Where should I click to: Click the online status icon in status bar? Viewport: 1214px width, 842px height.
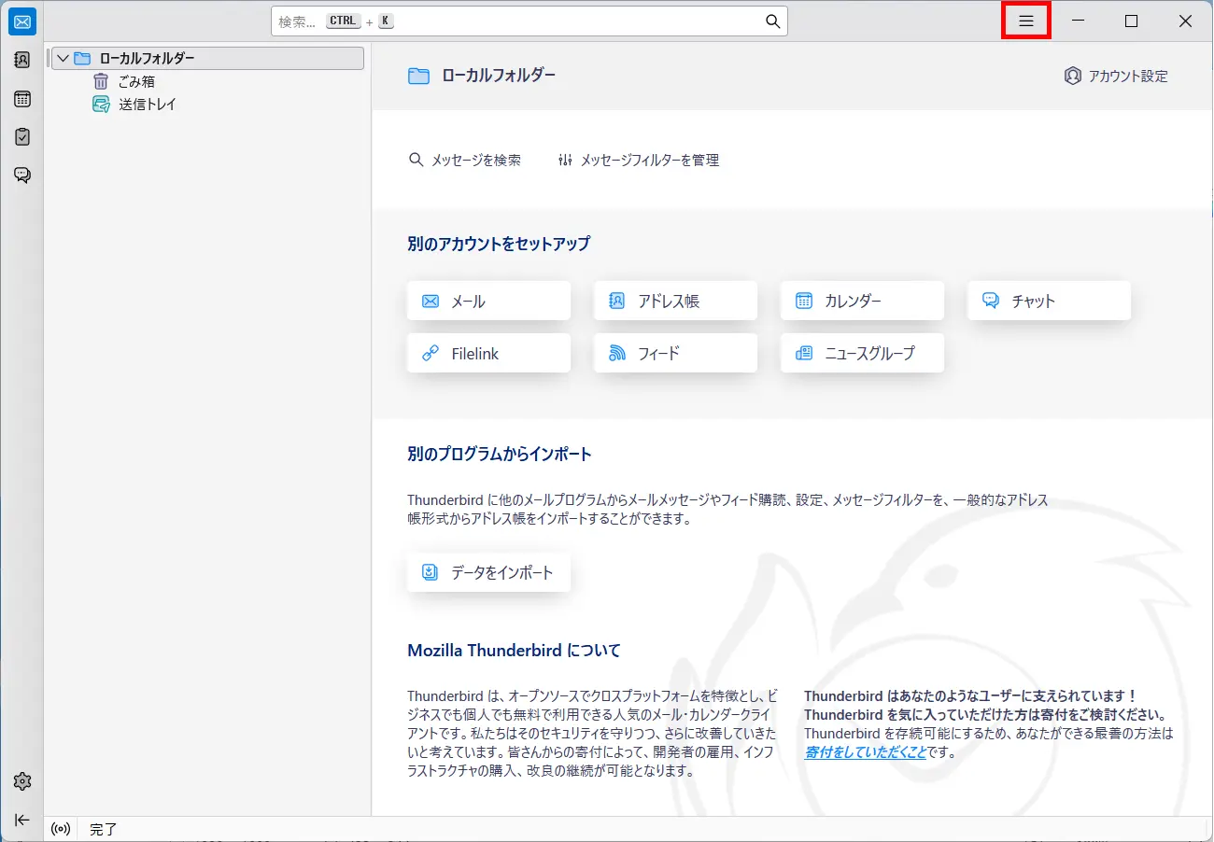(61, 829)
